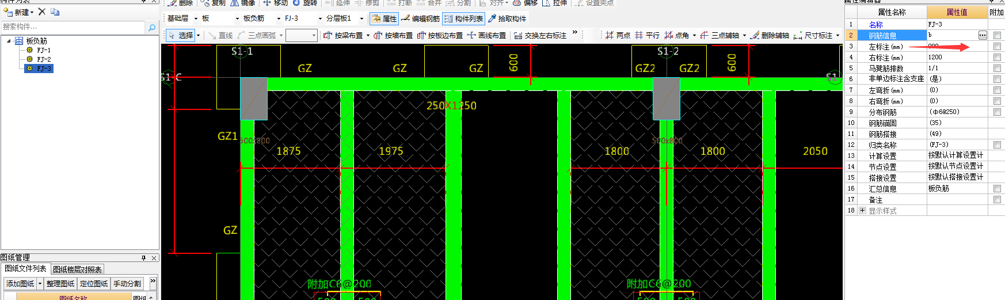The height and width of the screenshot is (300, 1005).
Task: Choose 按梁布置 layout by beam
Action: point(343,36)
